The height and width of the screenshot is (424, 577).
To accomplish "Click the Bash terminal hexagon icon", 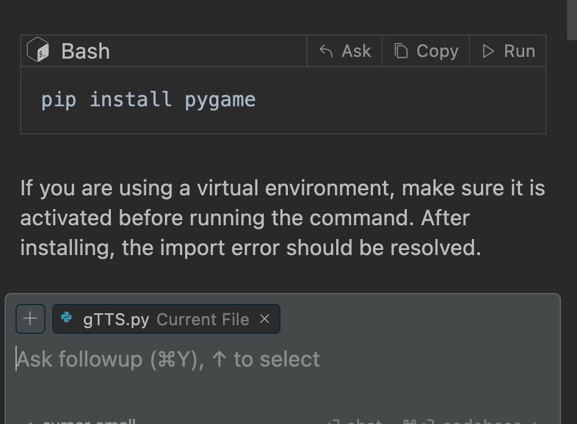I will tap(38, 51).
